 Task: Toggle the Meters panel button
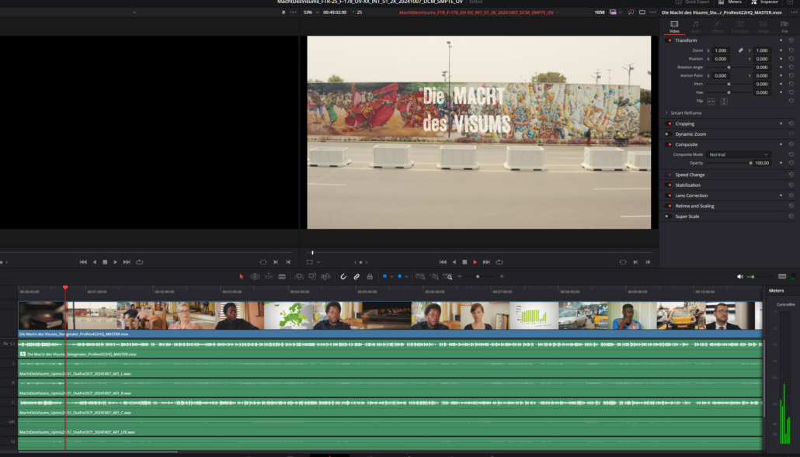coord(730,2)
